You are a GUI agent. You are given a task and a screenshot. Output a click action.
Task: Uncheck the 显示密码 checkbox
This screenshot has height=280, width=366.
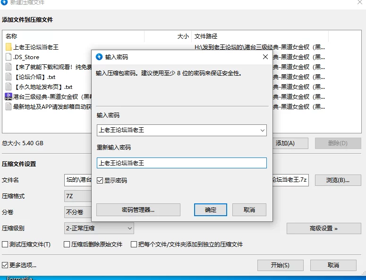[x=100, y=180]
